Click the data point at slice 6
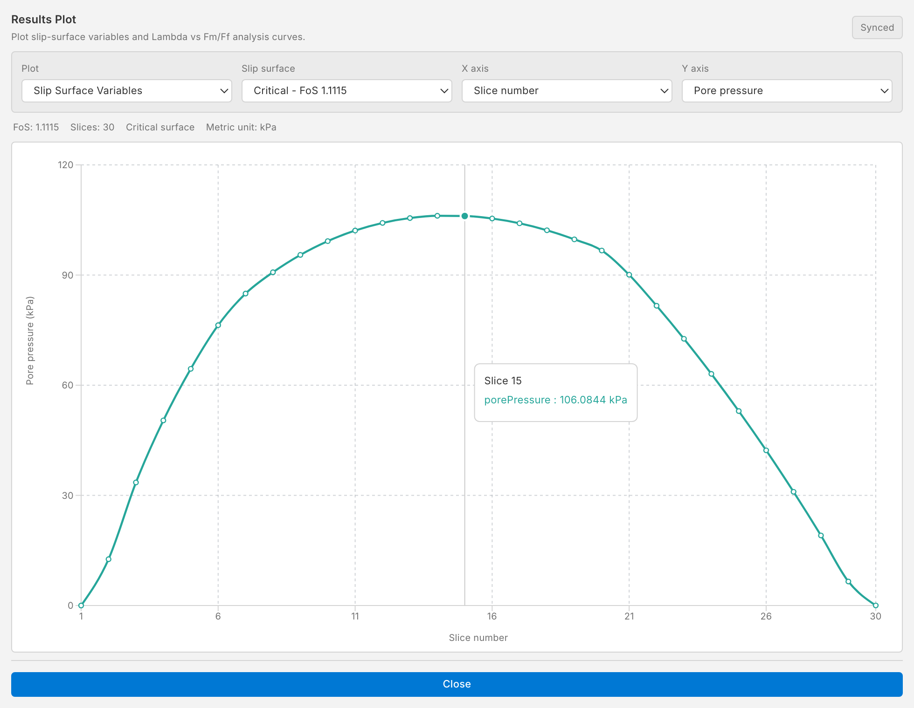 218,325
